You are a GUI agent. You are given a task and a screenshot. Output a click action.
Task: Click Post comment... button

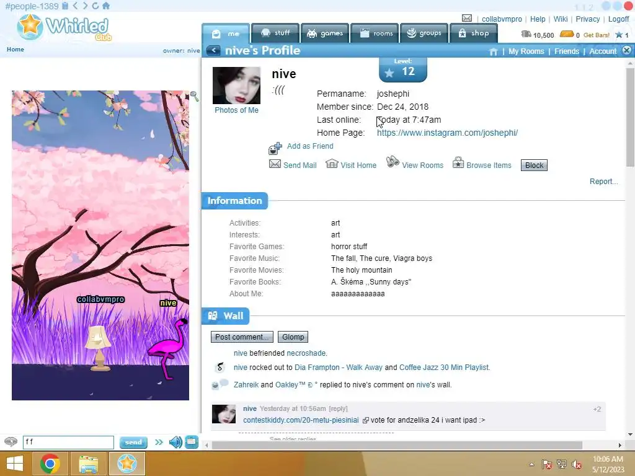pos(242,337)
